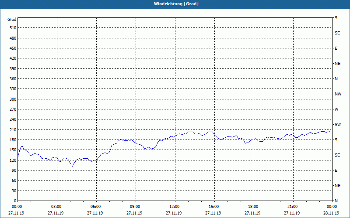Click the SE compass label beside 480 gridline
Viewport: 350px width, 218px height.
point(337,33)
